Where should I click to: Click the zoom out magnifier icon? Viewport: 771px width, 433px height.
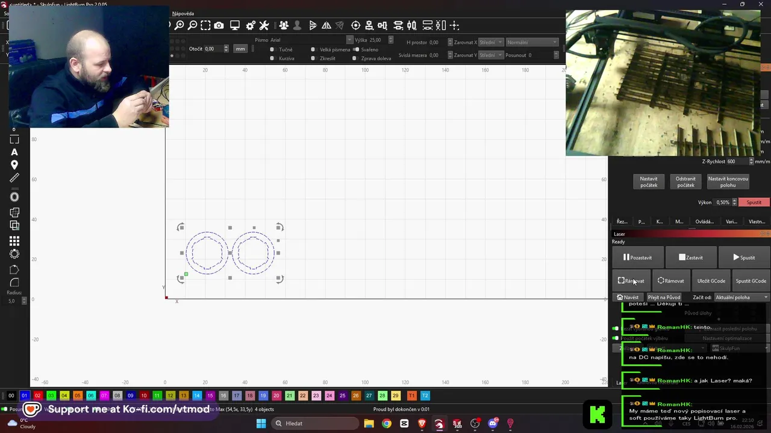pos(192,25)
